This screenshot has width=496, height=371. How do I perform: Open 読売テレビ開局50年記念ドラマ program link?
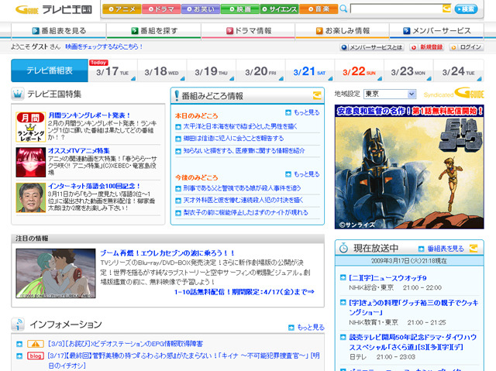tap(413, 342)
